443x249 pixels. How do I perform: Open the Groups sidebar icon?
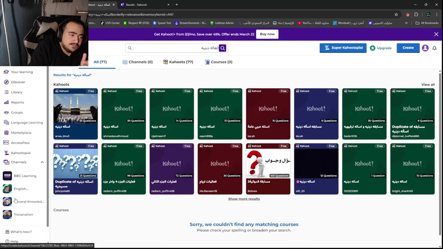point(6,112)
